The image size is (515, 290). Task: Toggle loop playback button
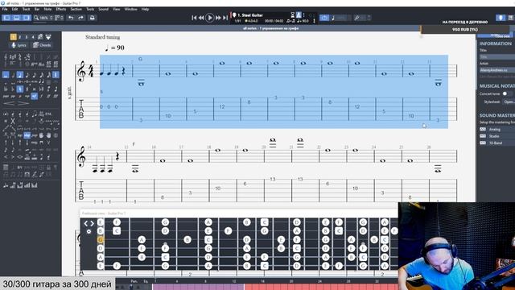click(x=324, y=18)
